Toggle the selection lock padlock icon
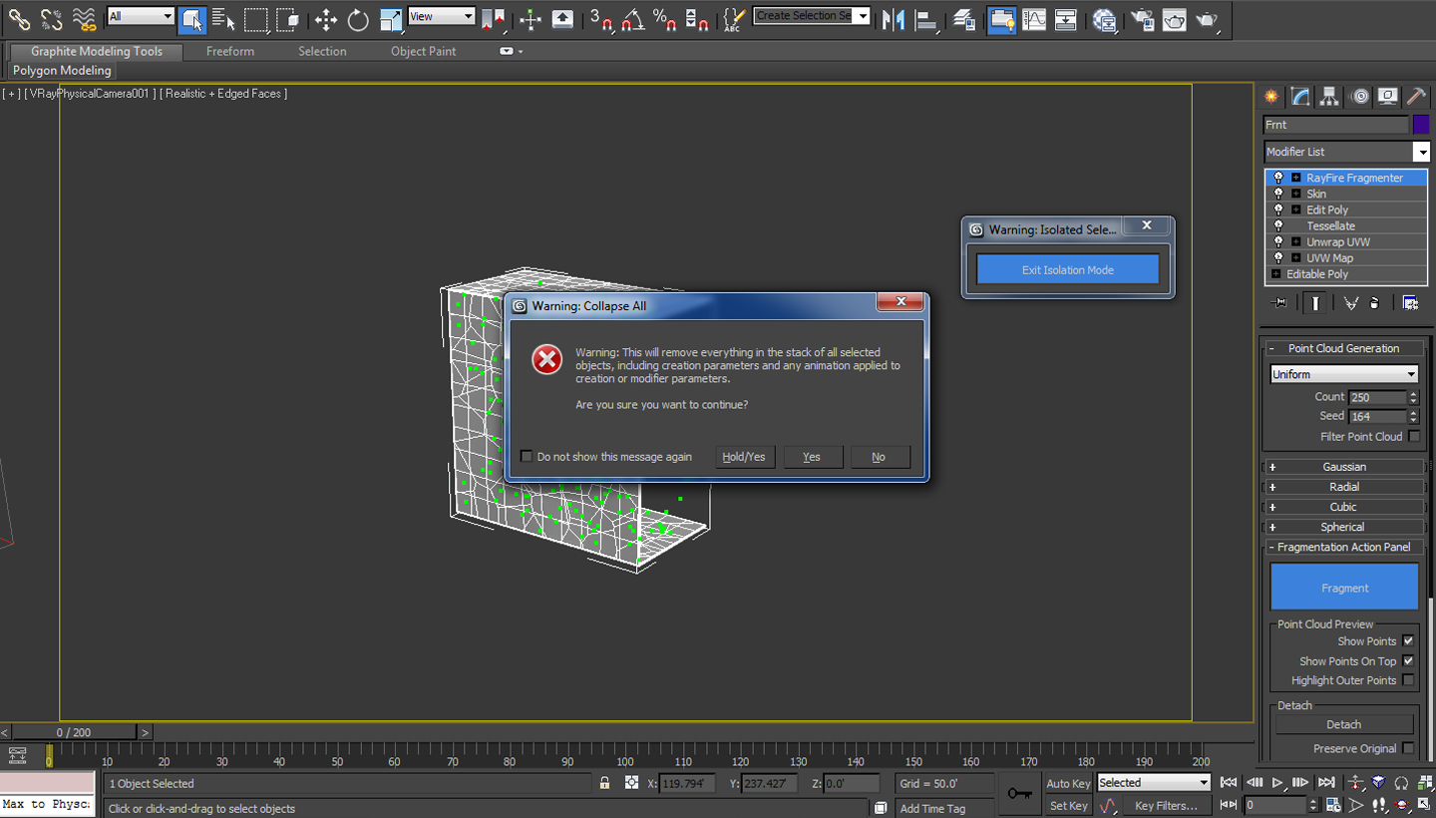 tap(604, 783)
